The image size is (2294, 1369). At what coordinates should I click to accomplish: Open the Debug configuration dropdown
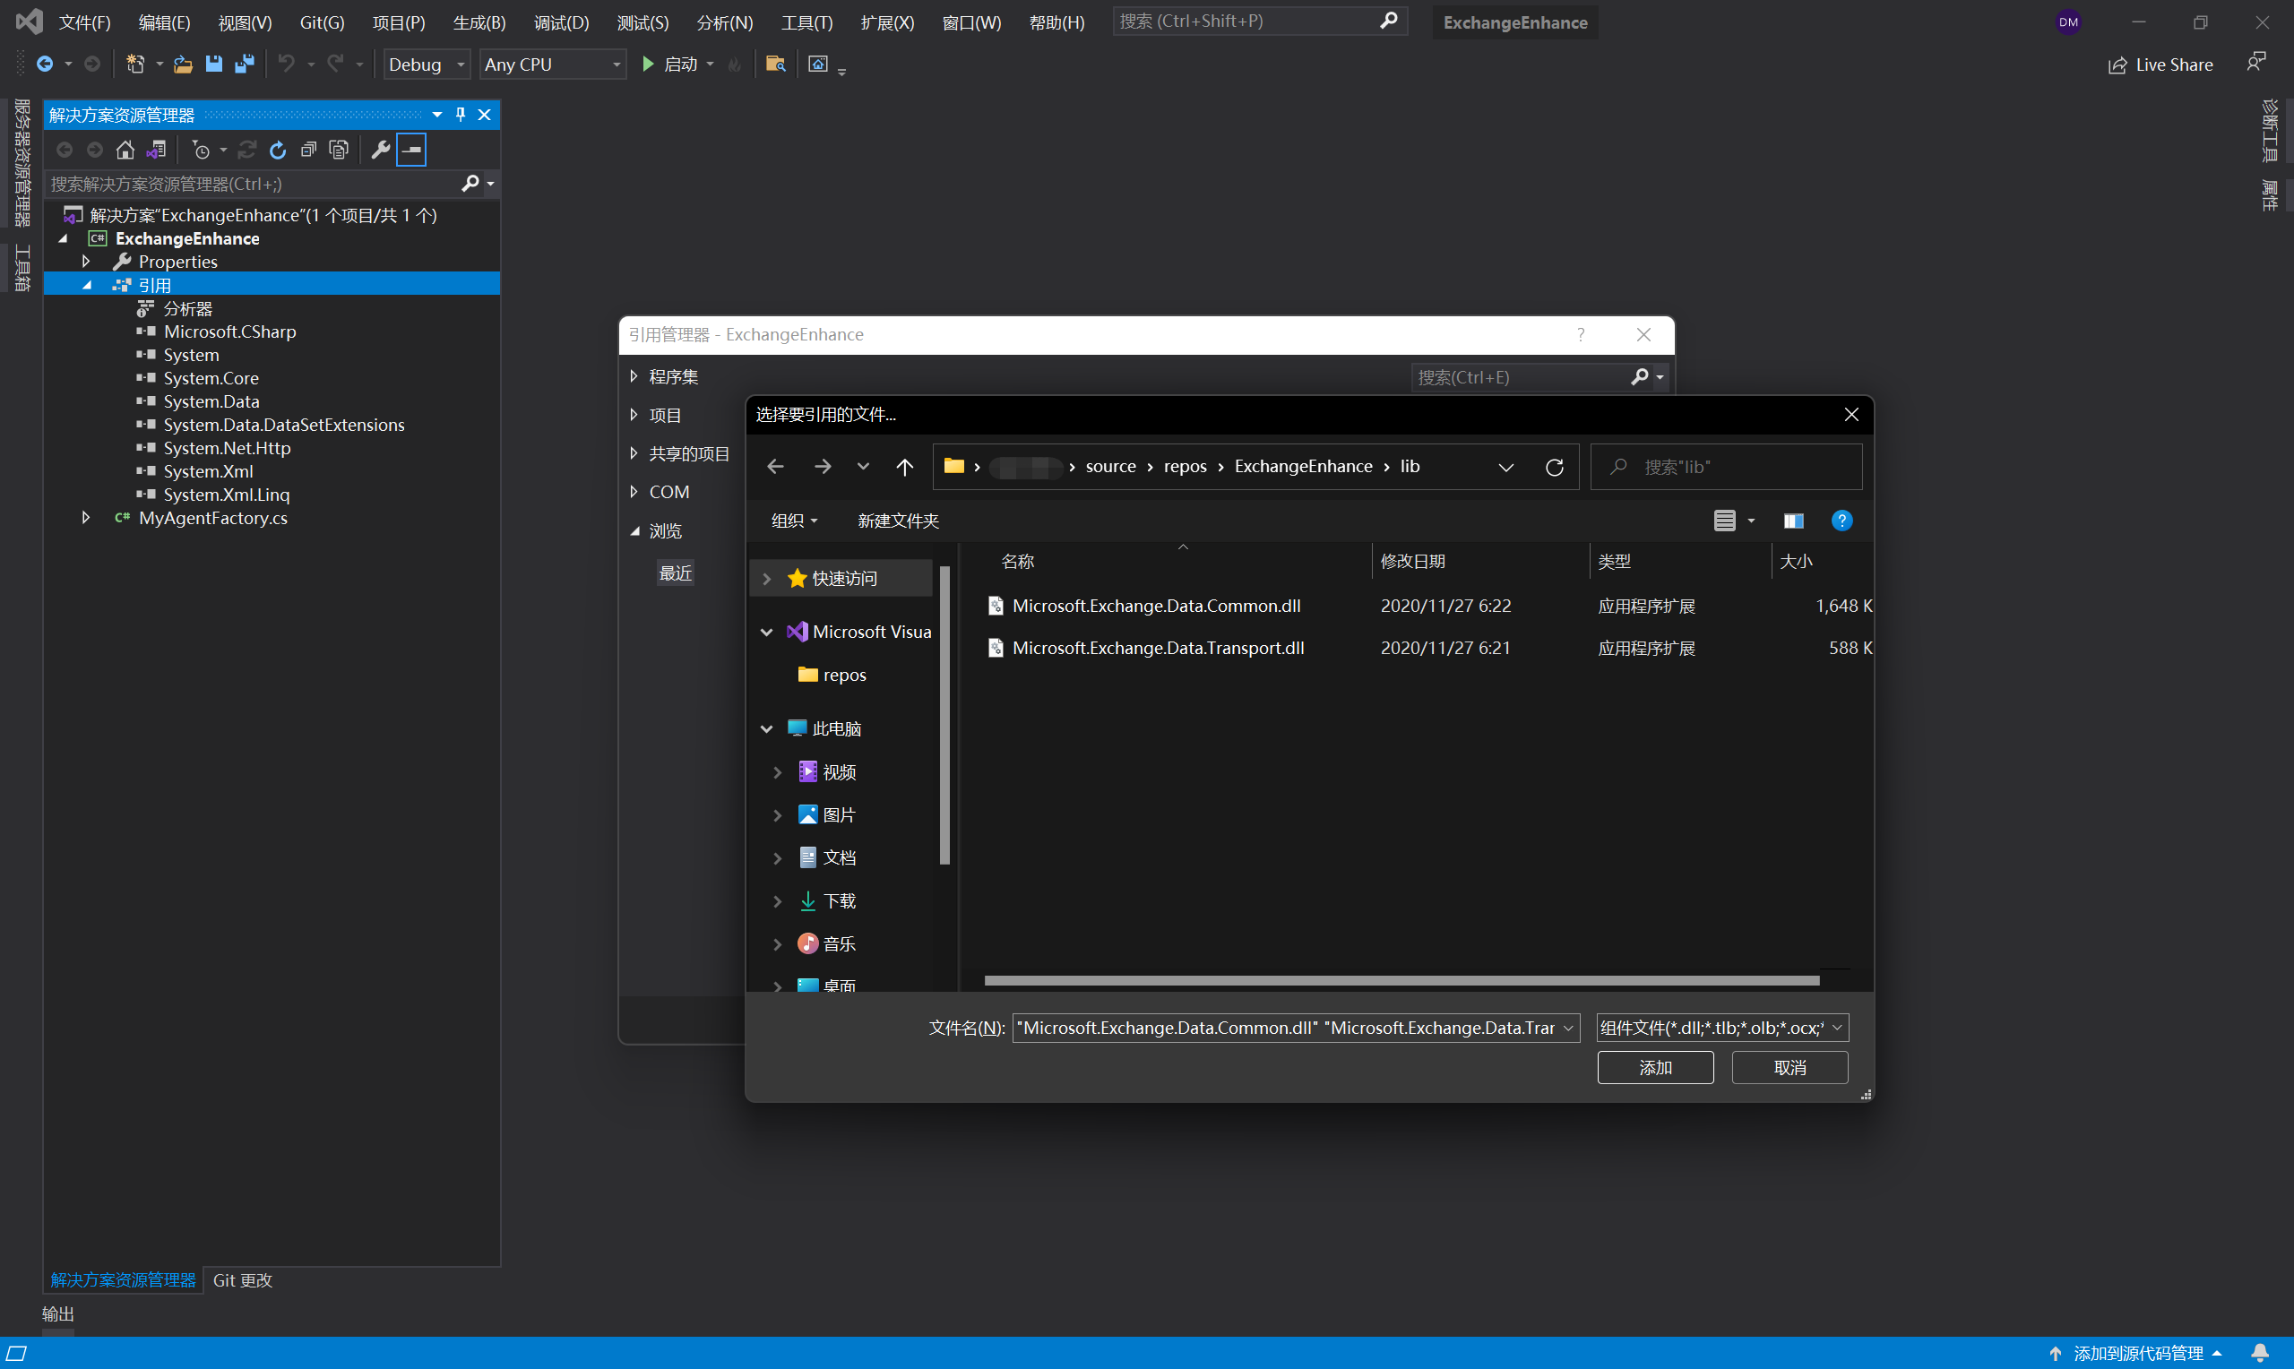click(x=427, y=65)
